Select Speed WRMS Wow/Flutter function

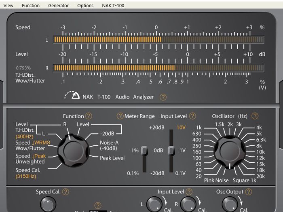(33, 145)
